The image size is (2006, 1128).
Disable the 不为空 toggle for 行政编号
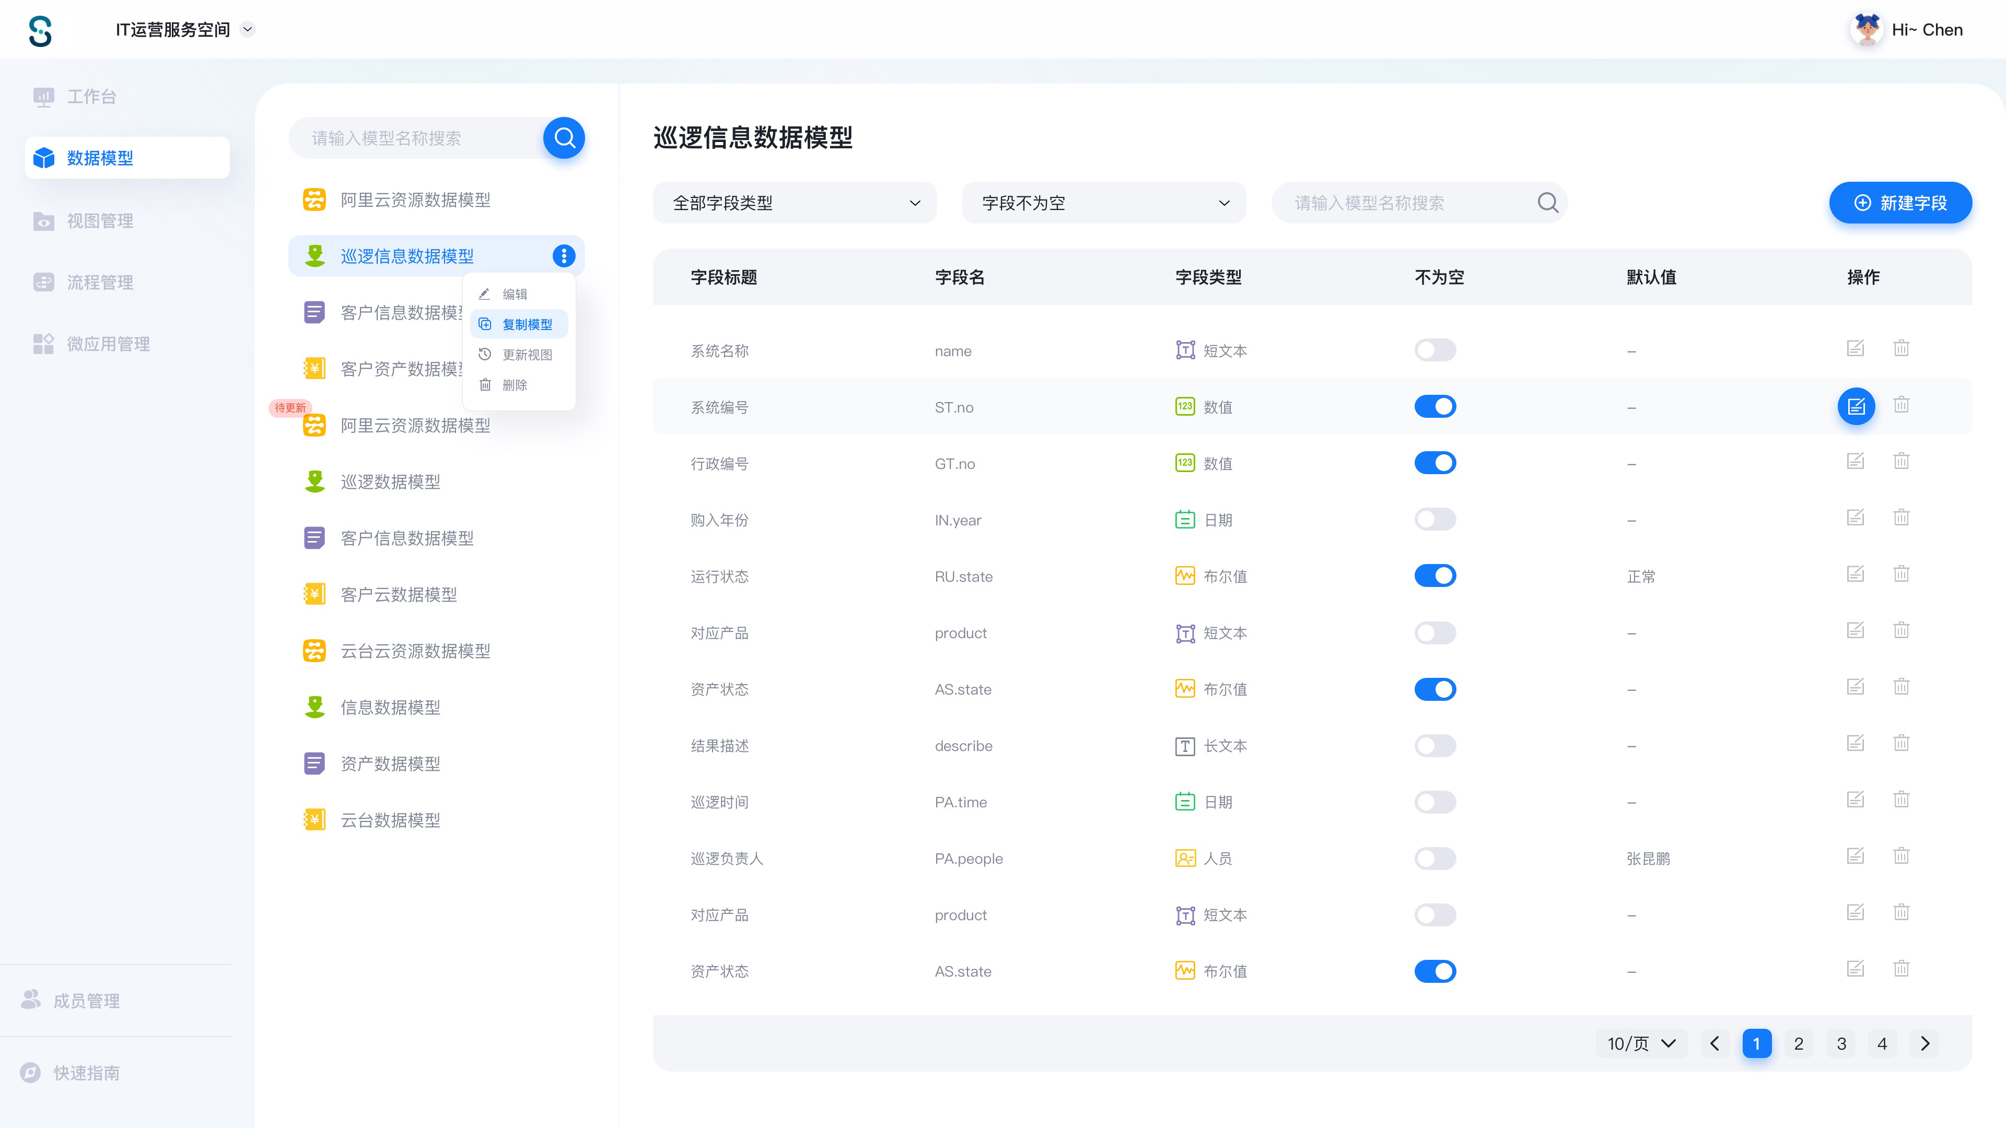tap(1434, 463)
